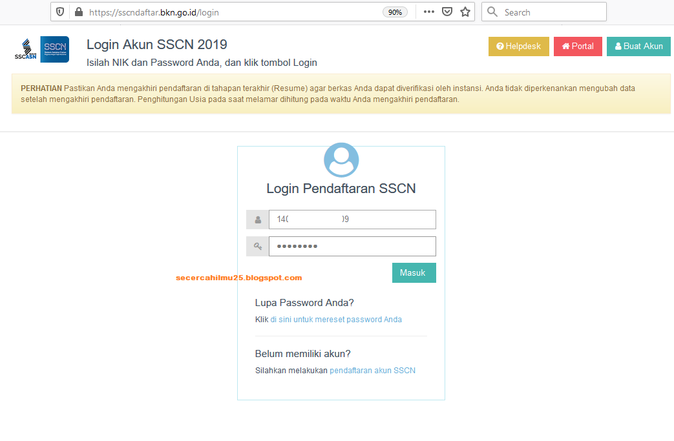Click the padlock site security icon

[x=79, y=12]
